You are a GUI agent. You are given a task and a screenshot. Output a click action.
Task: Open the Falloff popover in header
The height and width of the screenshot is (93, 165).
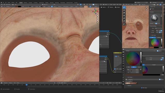pyautogui.click(x=77, y=6)
